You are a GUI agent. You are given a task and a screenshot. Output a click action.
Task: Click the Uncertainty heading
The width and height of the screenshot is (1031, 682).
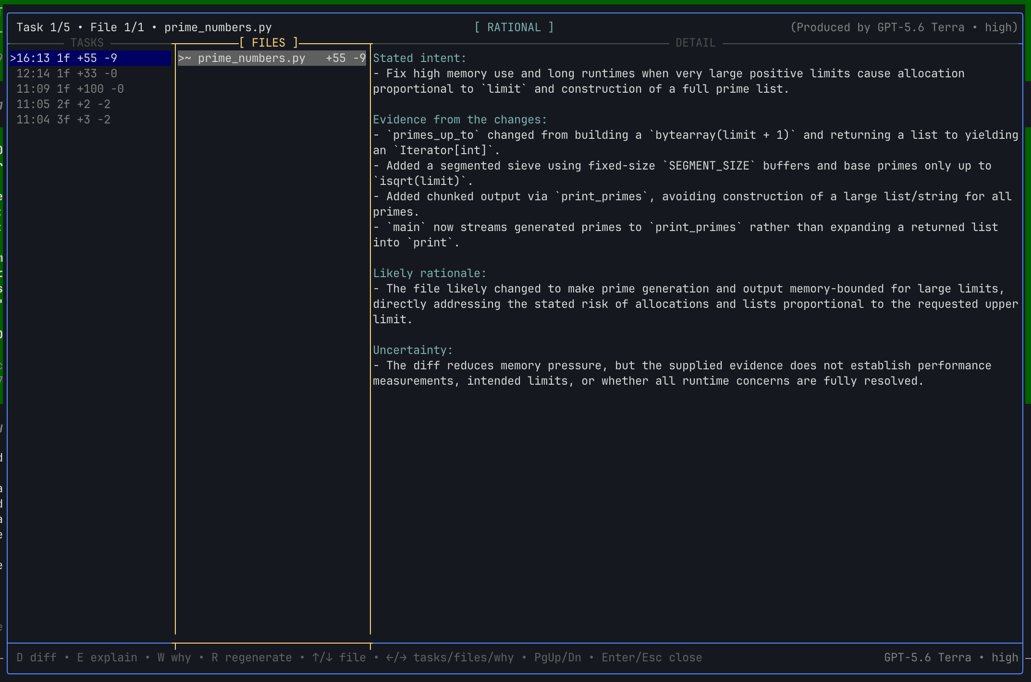(413, 350)
